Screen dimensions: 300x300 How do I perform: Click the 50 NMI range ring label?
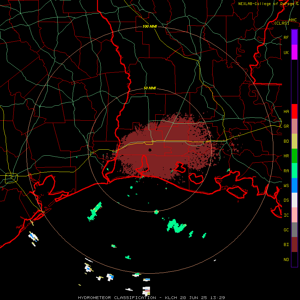point(150,88)
